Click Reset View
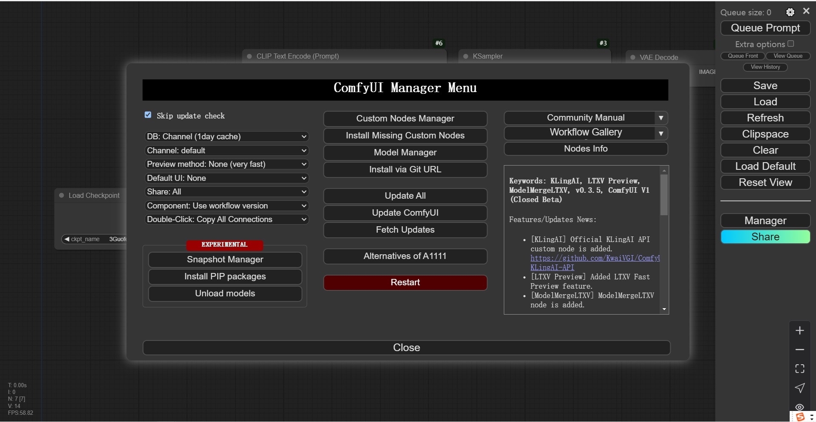 tap(765, 183)
